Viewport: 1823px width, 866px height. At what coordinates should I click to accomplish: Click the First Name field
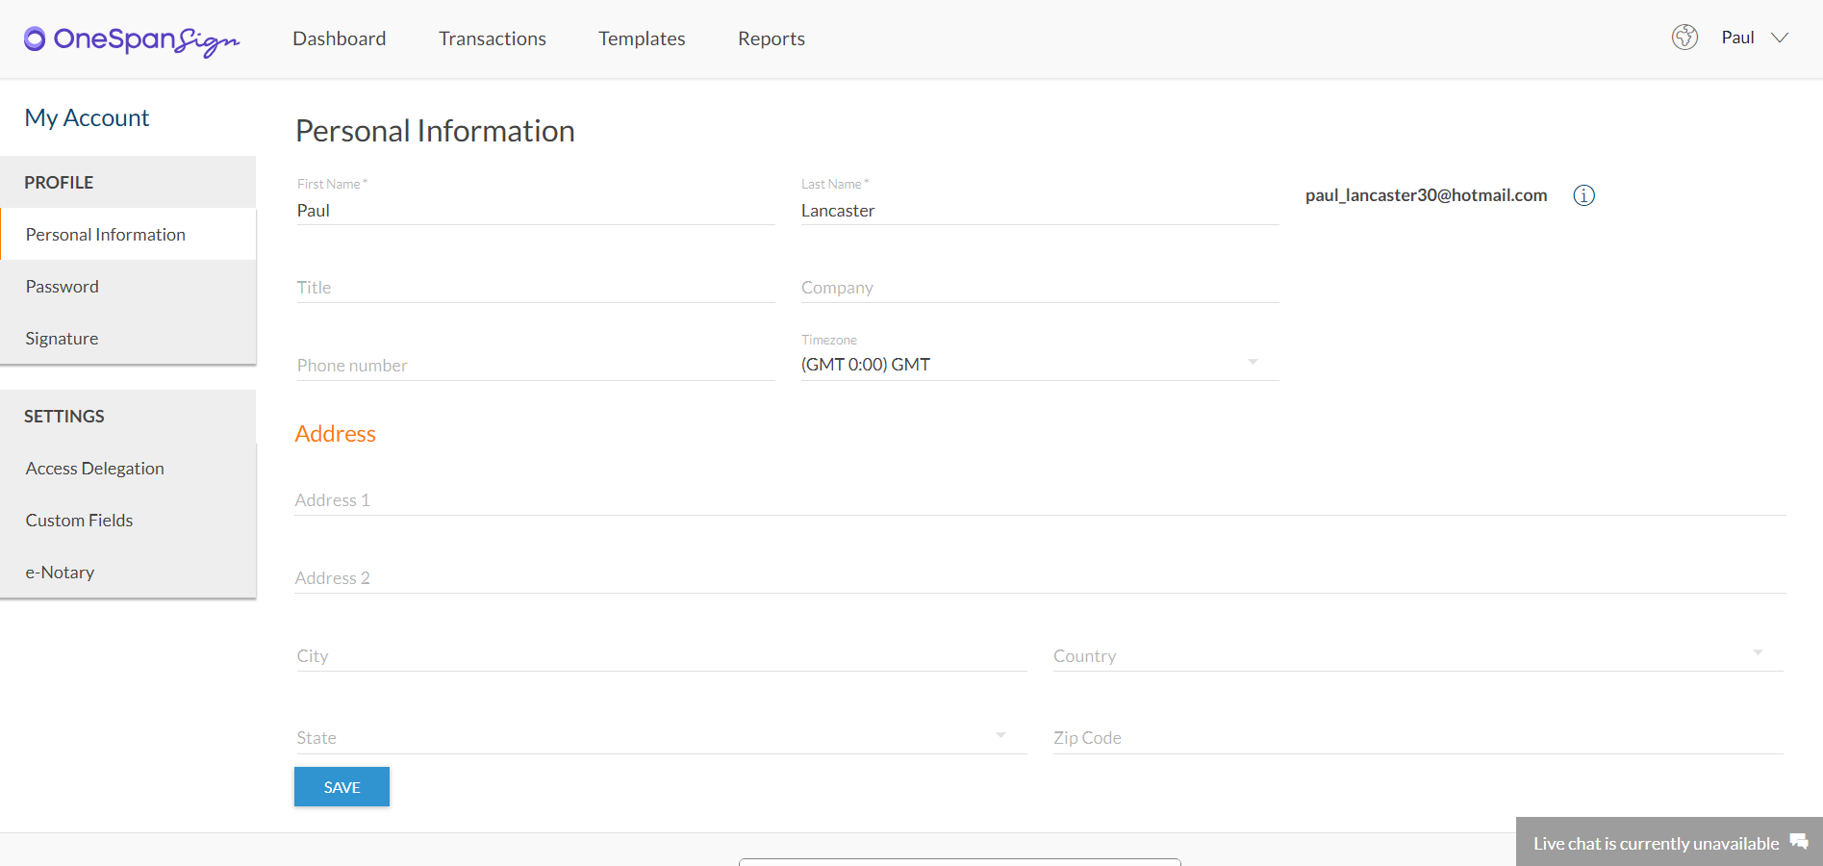point(536,210)
